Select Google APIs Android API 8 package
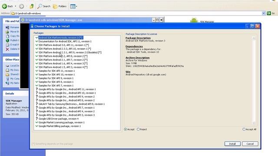Image resolution: width=278 pixels, height=156 pixels. [66, 100]
